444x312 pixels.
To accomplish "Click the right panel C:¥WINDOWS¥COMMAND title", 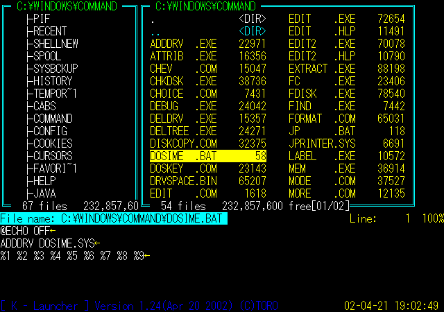I will coord(201,6).
